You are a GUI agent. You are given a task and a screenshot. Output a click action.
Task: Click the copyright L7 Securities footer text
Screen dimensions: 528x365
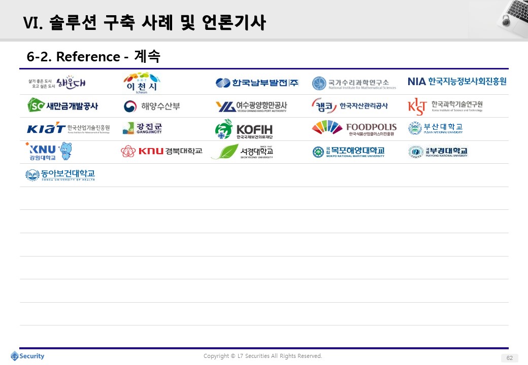pyautogui.click(x=262, y=356)
